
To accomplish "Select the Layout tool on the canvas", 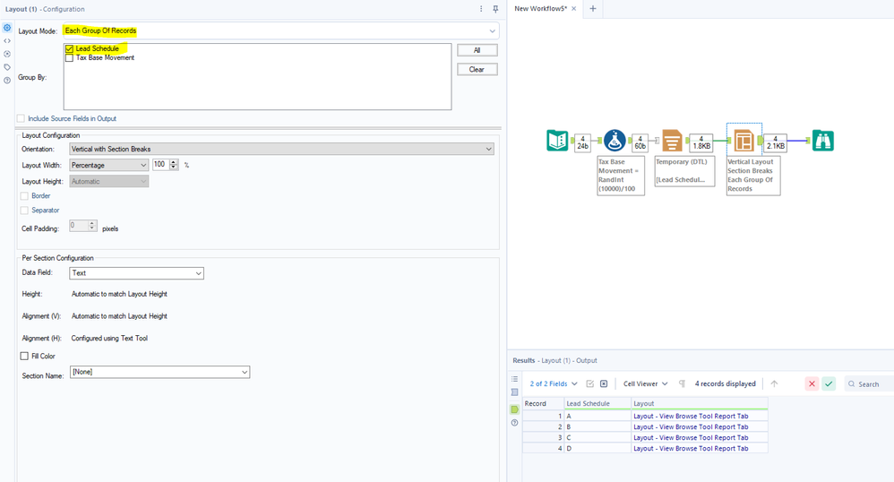I will [x=744, y=141].
